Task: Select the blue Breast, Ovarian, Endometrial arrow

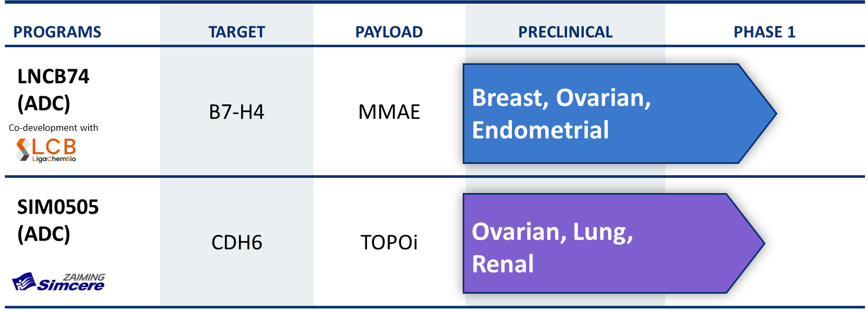Action: 619,114
